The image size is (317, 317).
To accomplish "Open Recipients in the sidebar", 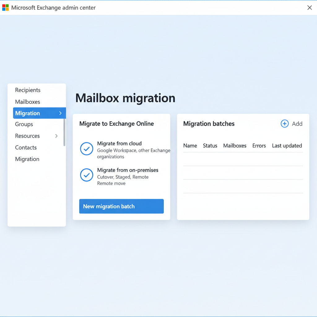I will pyautogui.click(x=28, y=90).
